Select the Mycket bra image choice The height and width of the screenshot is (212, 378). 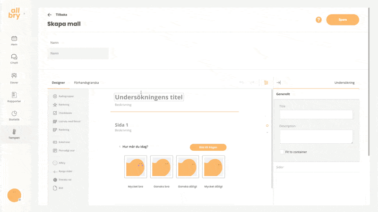coord(136,167)
